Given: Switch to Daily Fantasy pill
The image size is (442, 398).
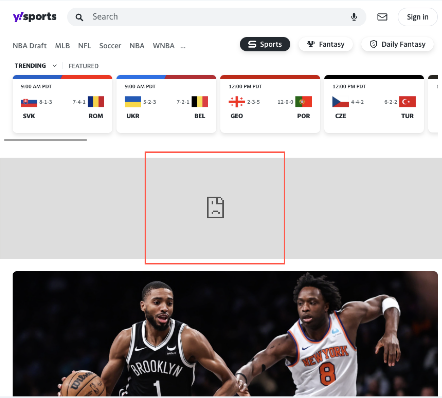Looking at the screenshot, I should [398, 44].
